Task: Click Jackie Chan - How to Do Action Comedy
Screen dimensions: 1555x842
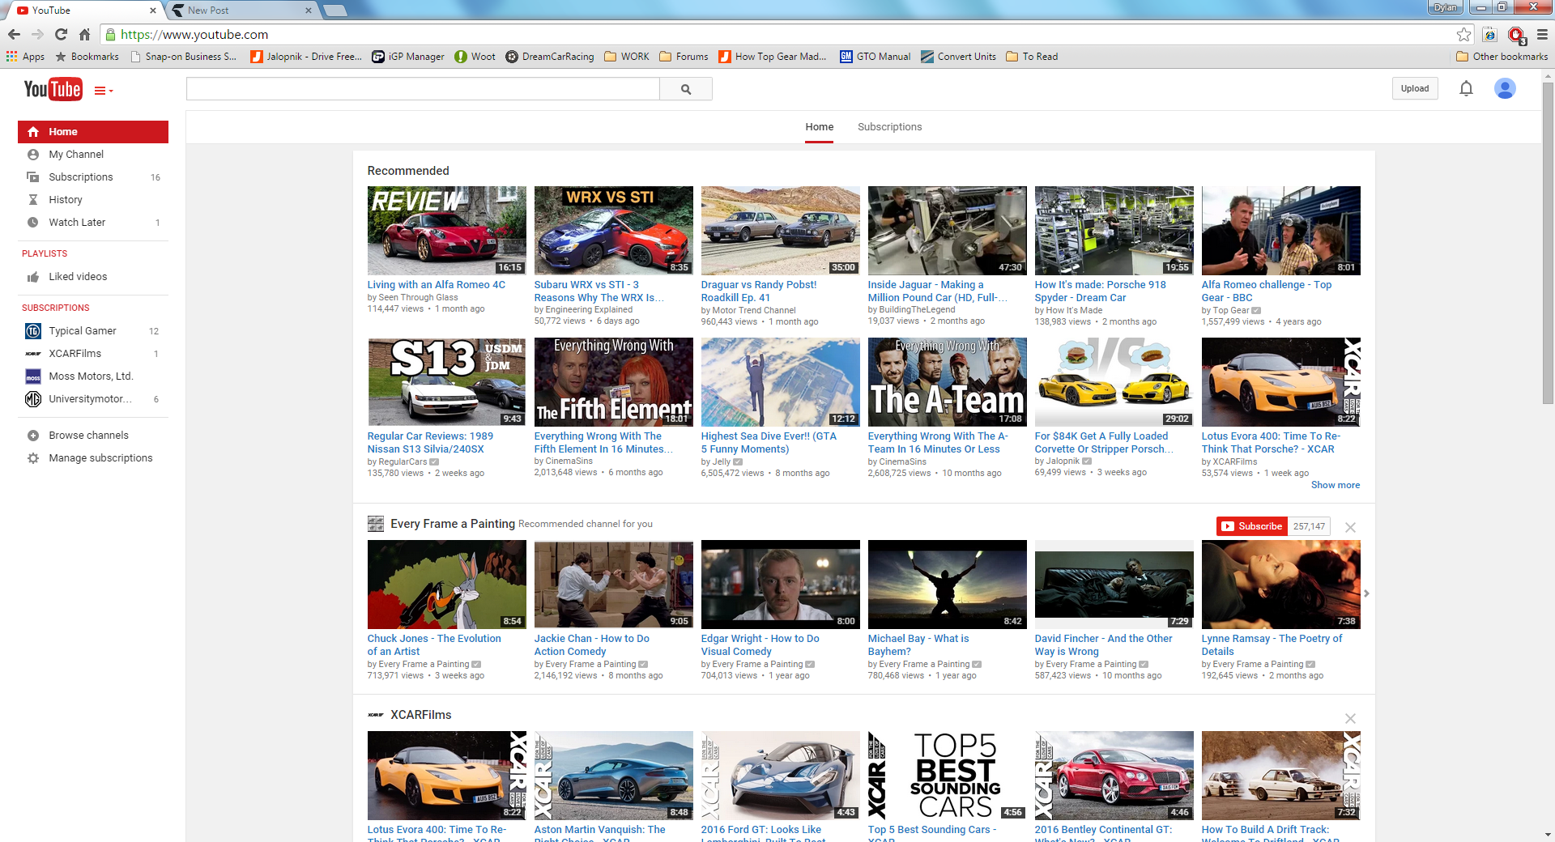Action: pyautogui.click(x=591, y=645)
